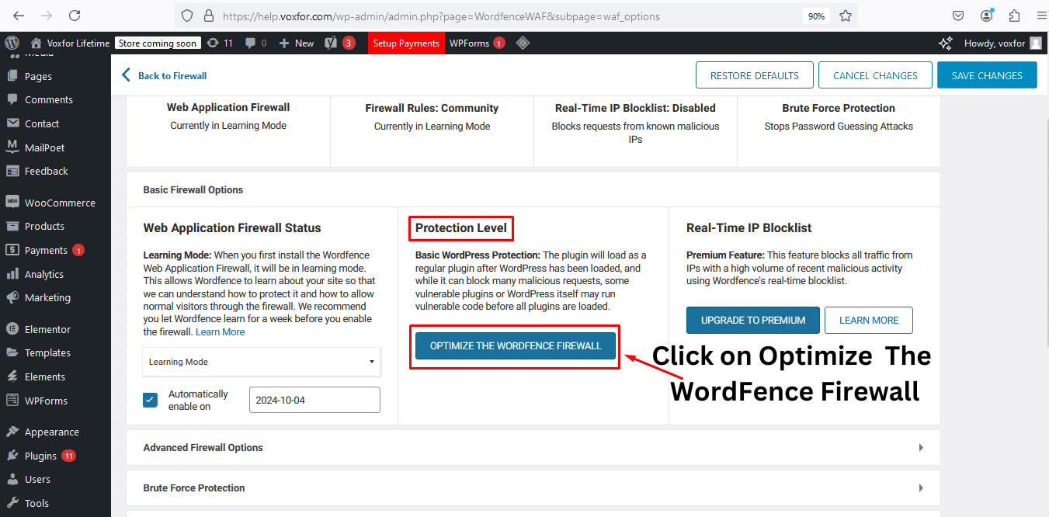Open the WordPress logo menu
1049x517 pixels.
12,43
